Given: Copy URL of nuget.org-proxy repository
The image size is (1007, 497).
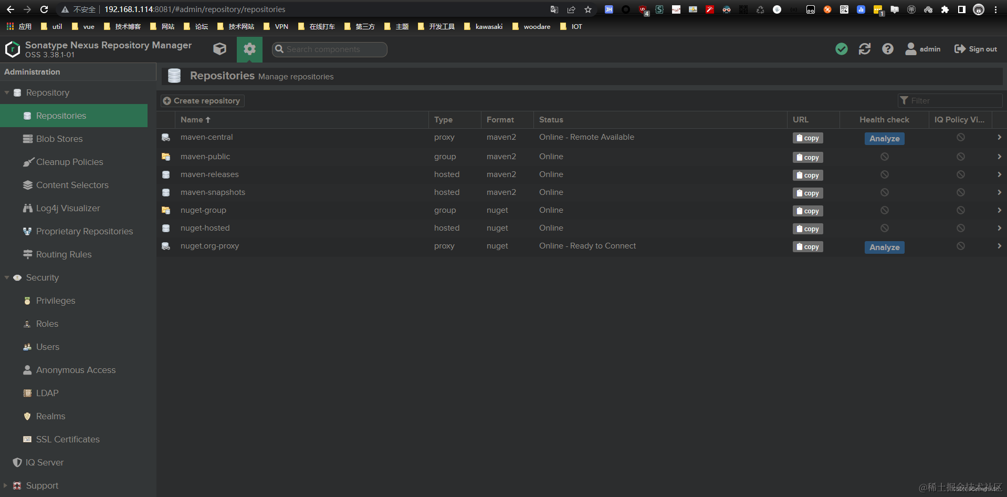Looking at the screenshot, I should pos(807,247).
